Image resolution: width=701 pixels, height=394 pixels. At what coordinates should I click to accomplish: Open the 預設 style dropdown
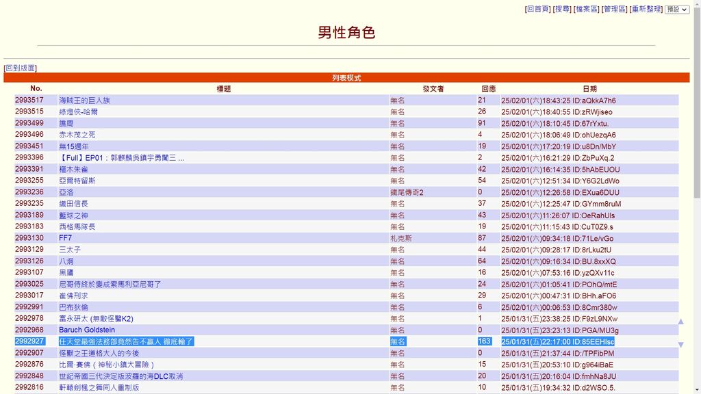[677, 10]
